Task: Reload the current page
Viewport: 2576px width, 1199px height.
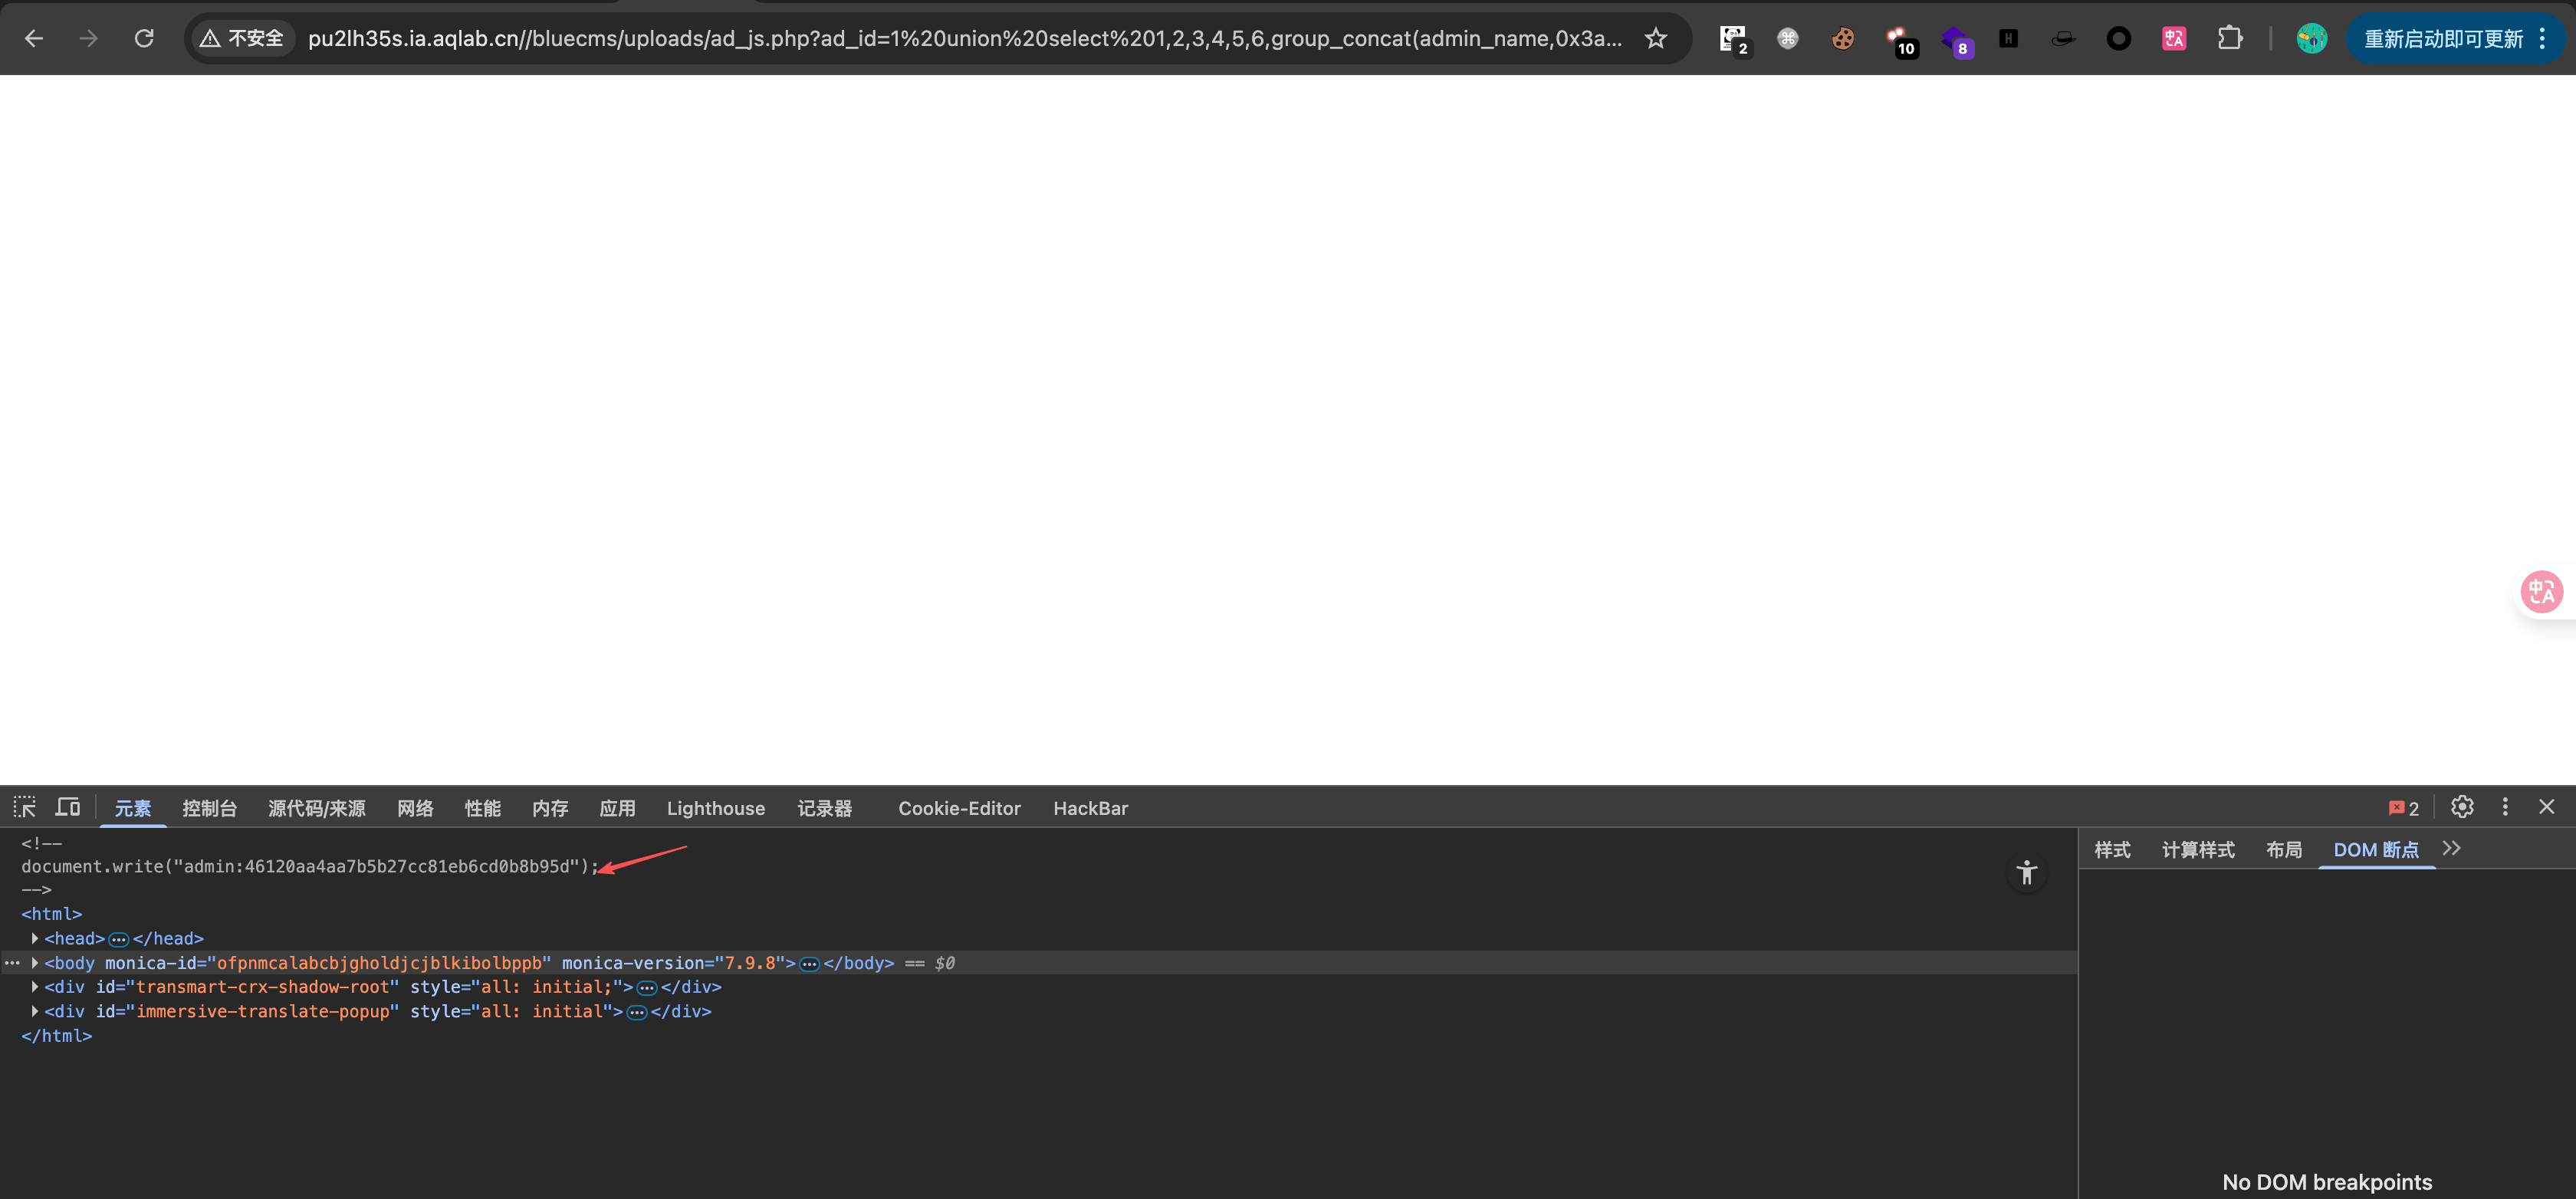Action: click(144, 38)
